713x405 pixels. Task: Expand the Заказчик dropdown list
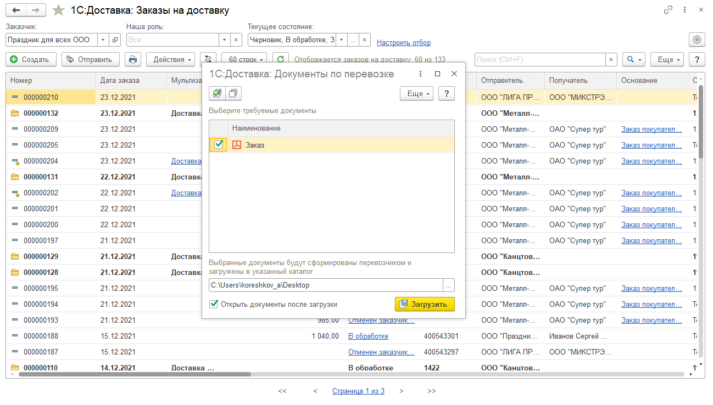click(103, 40)
